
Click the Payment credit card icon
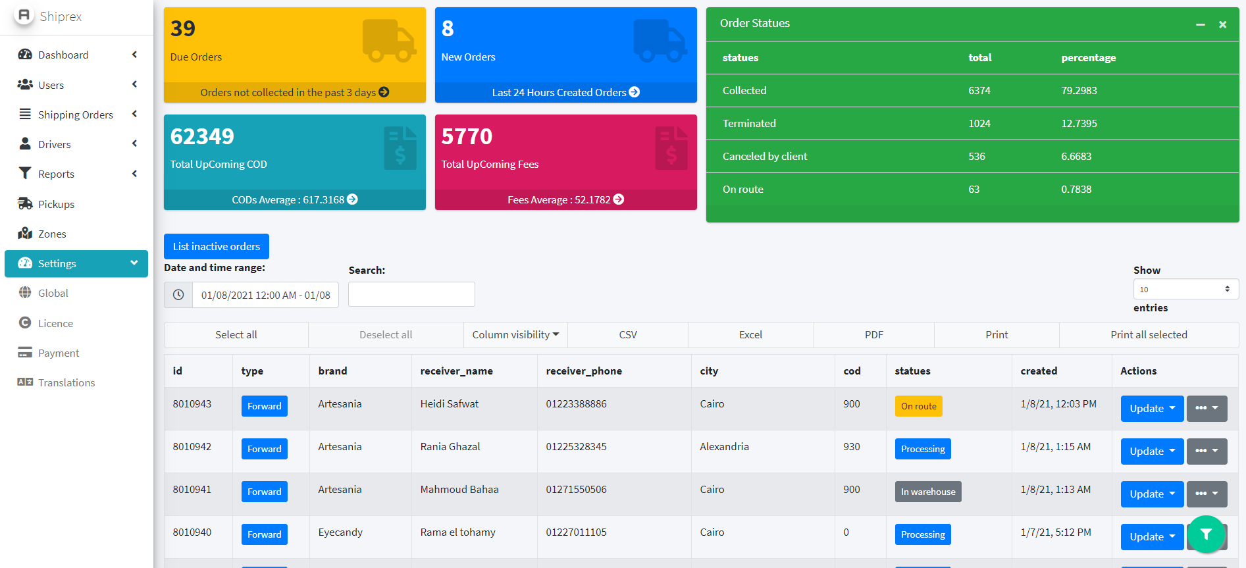25,352
